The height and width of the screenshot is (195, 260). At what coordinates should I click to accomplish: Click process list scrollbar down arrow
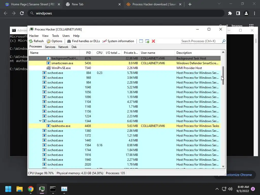coord(223,167)
